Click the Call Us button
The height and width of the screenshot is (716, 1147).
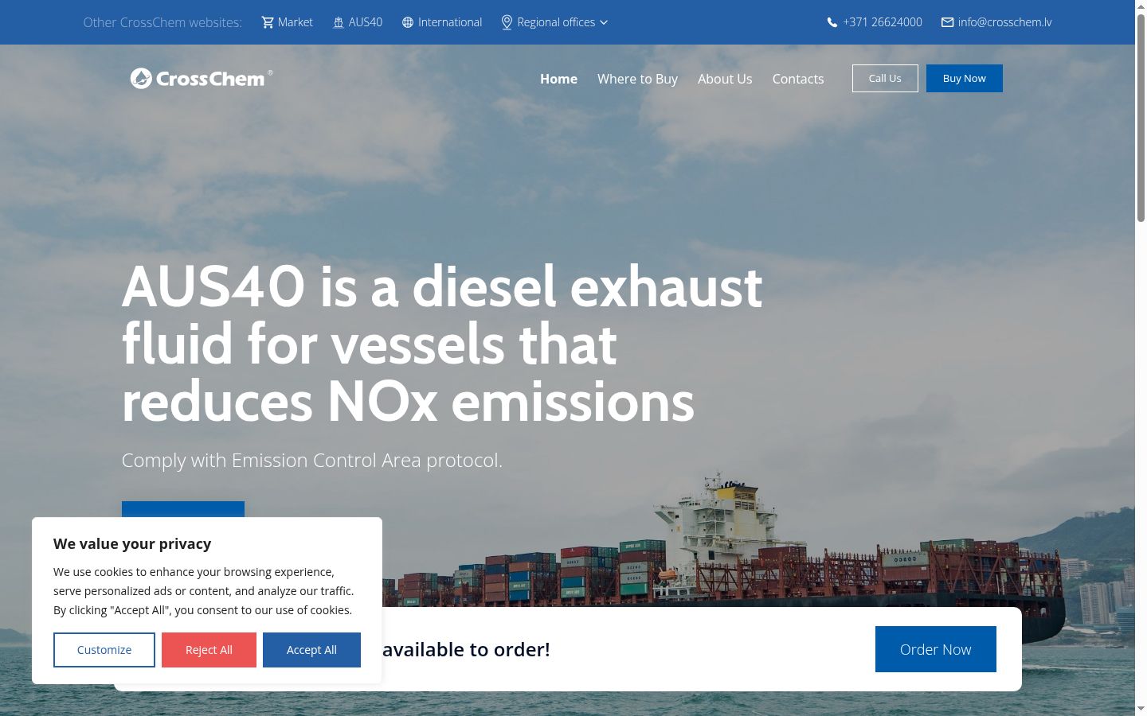[885, 78]
